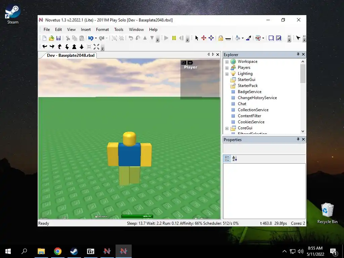The width and height of the screenshot is (344, 258).
Task: Choose the red Move tool
Action: point(204,38)
